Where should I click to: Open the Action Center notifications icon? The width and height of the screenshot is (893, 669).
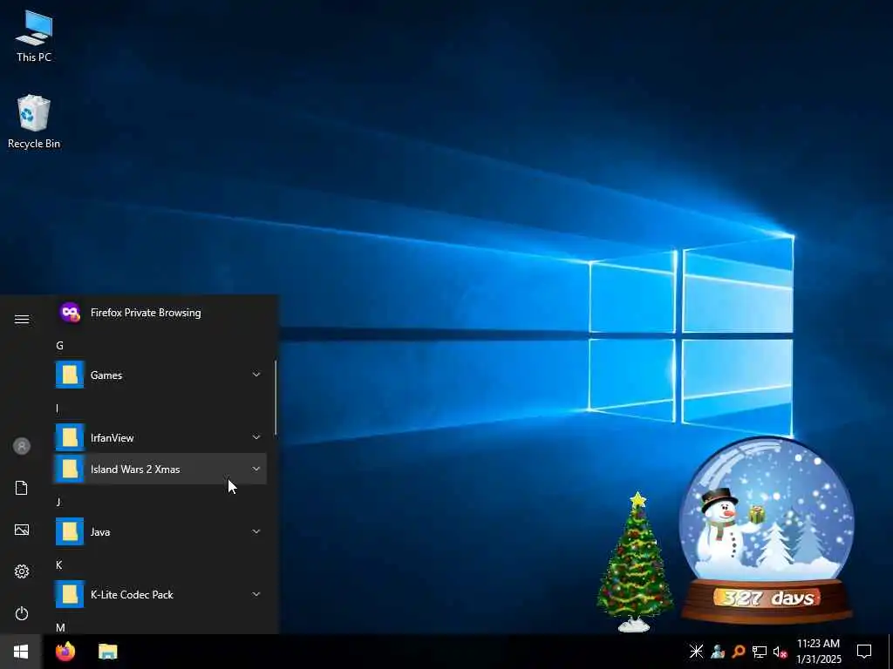(864, 652)
